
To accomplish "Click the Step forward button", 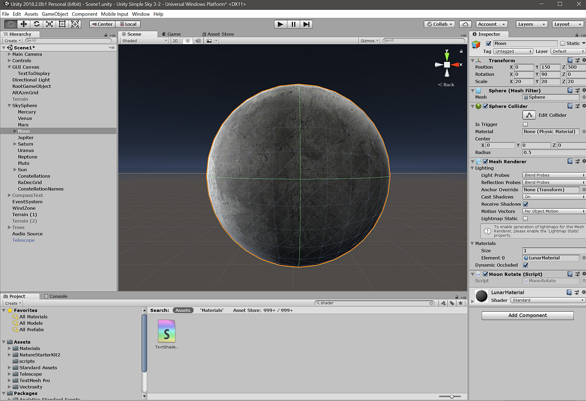I will click(307, 24).
